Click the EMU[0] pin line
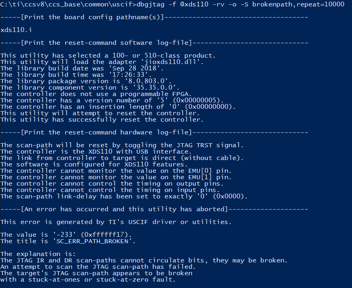The height and width of the screenshot is (288, 352). click(x=116, y=171)
